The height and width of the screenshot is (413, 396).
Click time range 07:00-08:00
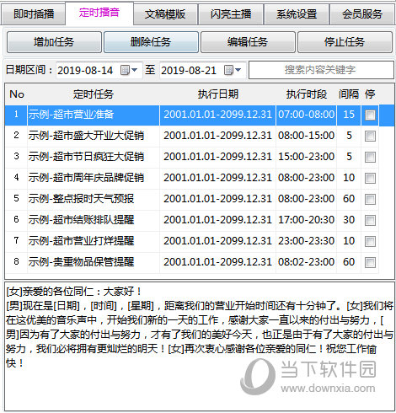306,115
